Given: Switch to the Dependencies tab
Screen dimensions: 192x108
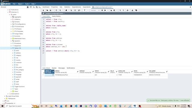Looking at the screenshot, I should [x=76, y=7].
